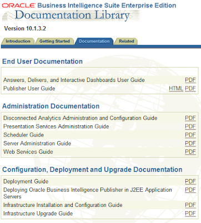
Task: Open Infrastructure Installation and Configuration Guide PDF
Action: click(190, 205)
